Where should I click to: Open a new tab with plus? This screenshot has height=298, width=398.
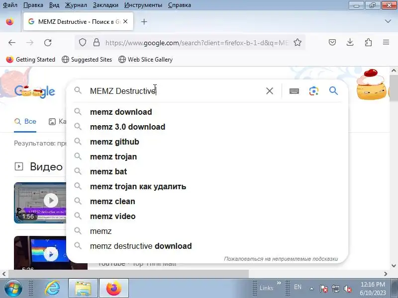pos(144,22)
